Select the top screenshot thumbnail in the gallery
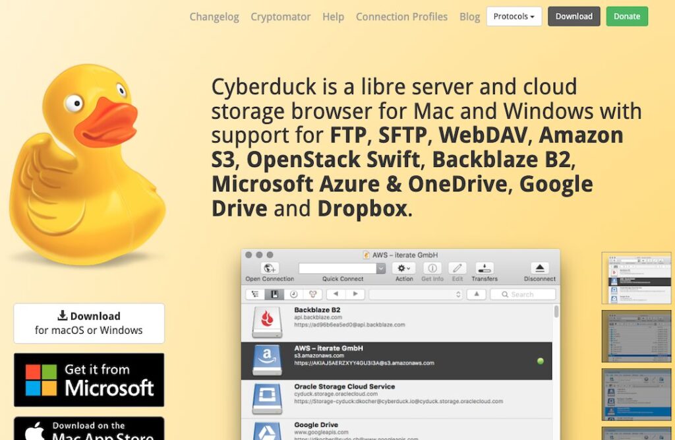 click(x=636, y=278)
